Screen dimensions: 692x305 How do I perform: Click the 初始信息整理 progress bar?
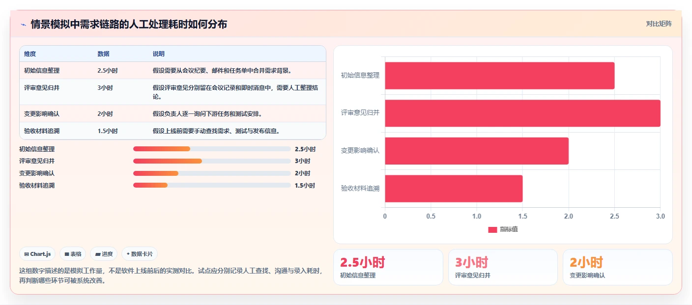(x=212, y=149)
